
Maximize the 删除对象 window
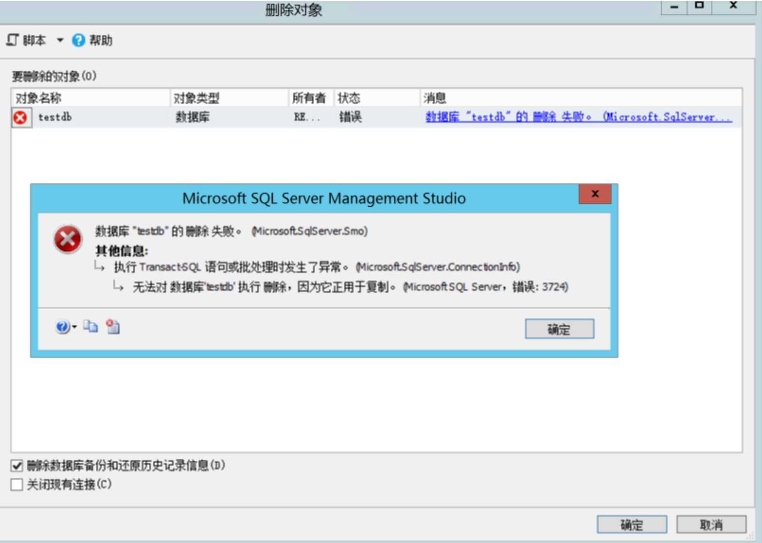(x=699, y=6)
